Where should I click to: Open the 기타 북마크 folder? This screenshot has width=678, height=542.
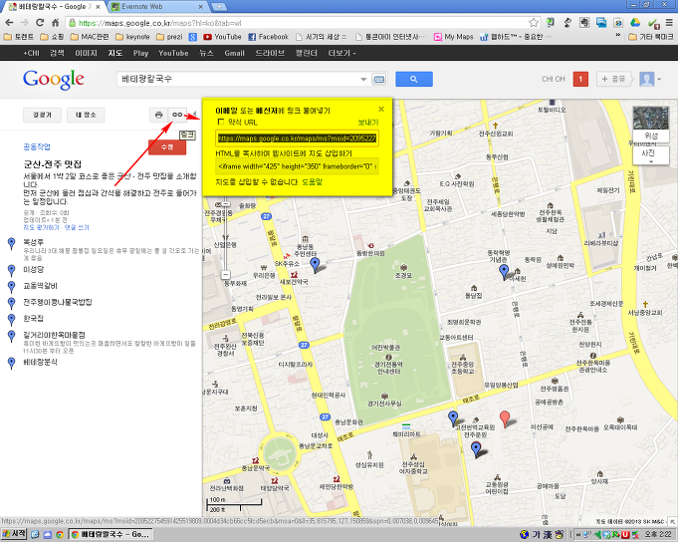point(651,37)
